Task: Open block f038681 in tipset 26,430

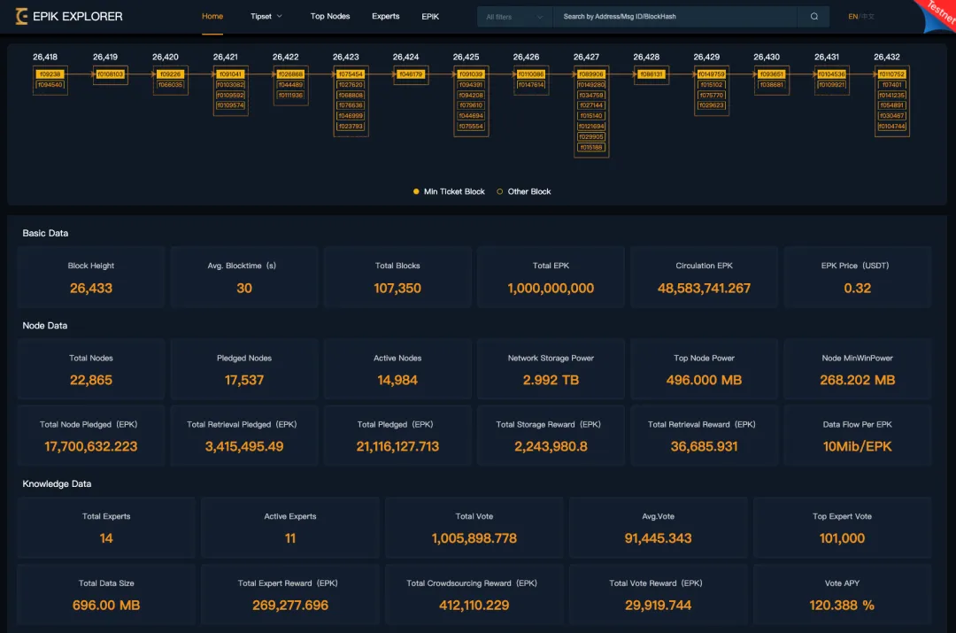Action: coord(771,85)
